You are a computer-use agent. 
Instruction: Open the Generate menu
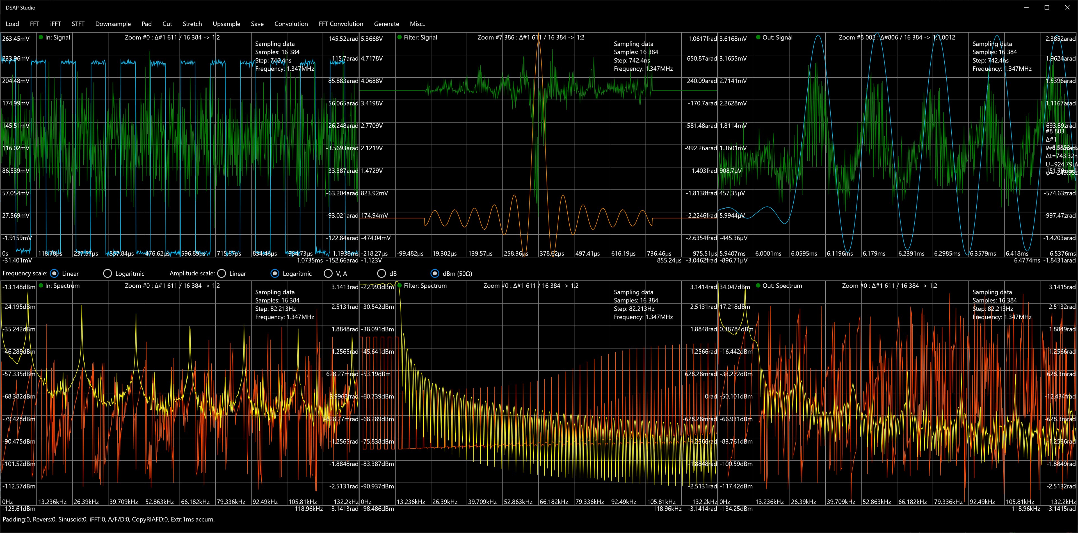pyautogui.click(x=386, y=24)
